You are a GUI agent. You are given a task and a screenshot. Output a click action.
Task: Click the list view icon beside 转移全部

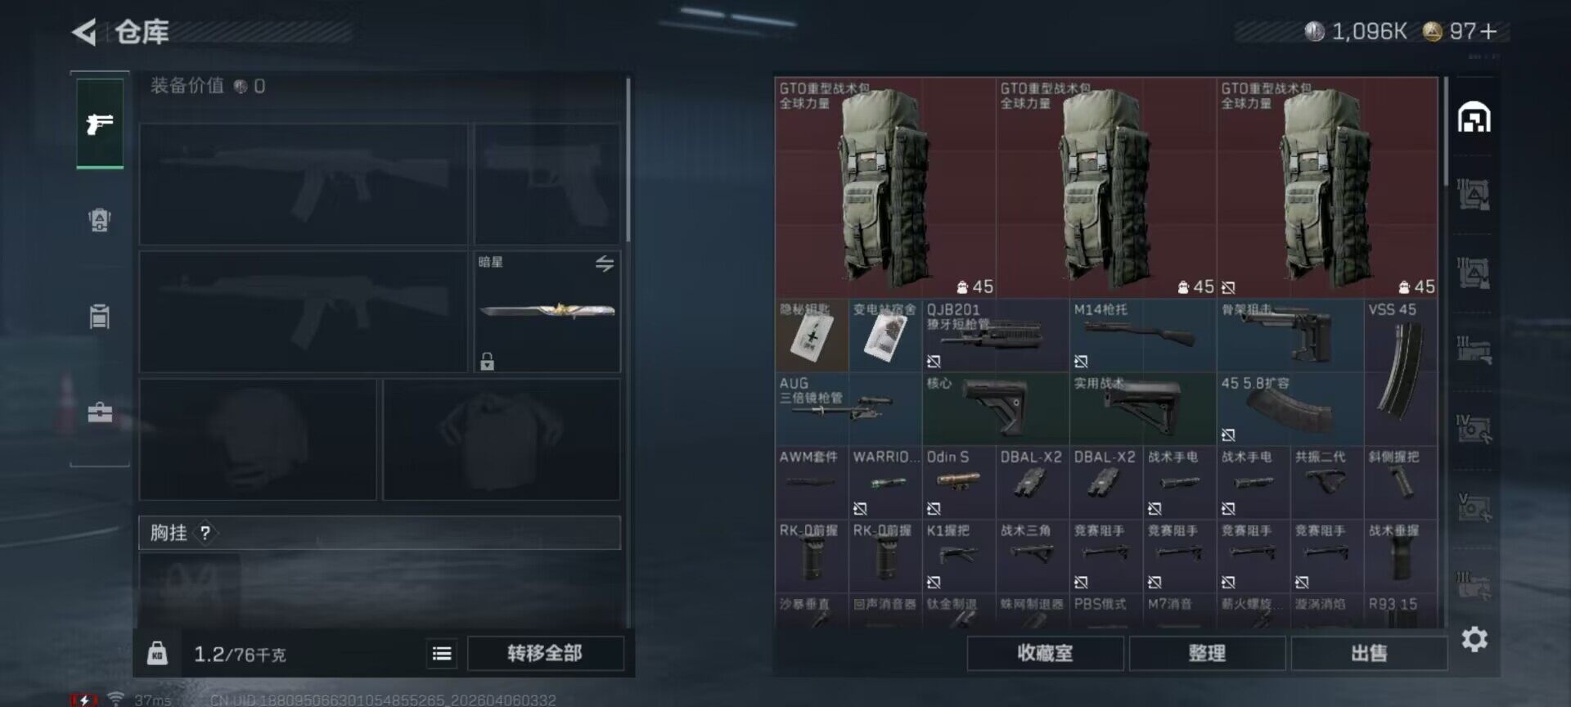click(x=442, y=653)
